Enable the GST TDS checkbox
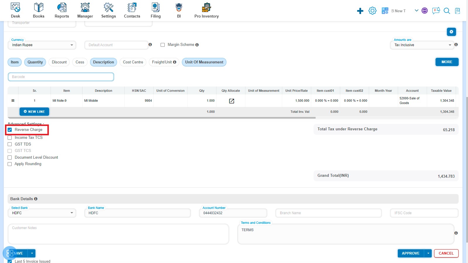Screen dimensions: 468x263 (x=10, y=144)
